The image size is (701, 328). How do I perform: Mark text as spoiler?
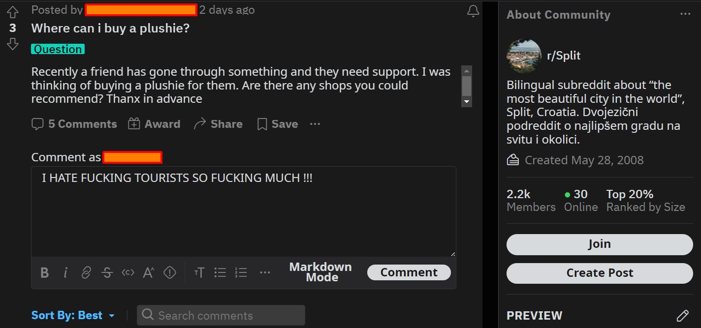pyautogui.click(x=170, y=272)
